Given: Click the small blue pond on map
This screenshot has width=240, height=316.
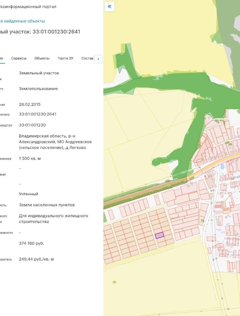Looking at the screenshot, I should [222, 167].
